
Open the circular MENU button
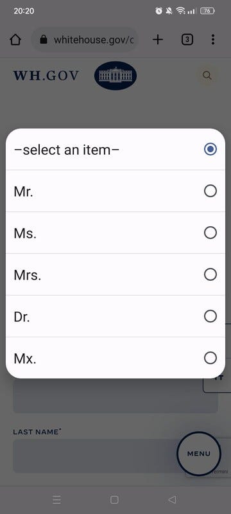199,454
